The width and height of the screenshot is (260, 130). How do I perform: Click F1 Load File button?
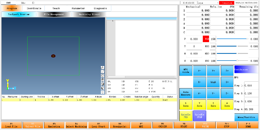pos(11,125)
